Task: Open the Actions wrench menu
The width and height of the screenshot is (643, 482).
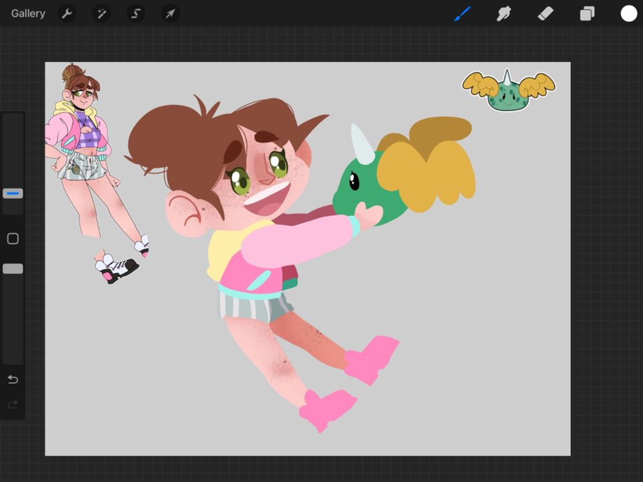Action: coord(67,13)
